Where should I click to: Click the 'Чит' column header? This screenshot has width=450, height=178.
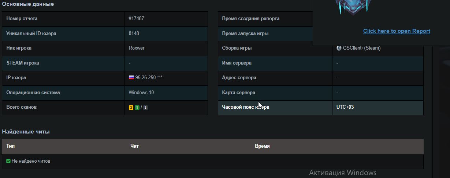[134, 146]
